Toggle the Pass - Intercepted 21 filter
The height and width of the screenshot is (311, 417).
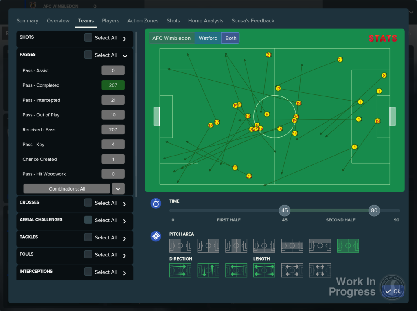coord(113,100)
